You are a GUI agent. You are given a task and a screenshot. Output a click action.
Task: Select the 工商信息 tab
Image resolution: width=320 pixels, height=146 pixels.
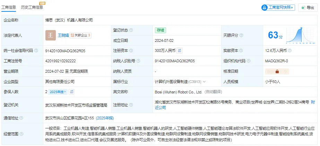point(9,7)
